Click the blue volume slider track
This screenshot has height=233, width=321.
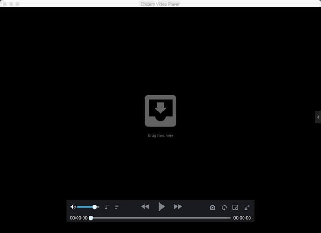point(85,207)
